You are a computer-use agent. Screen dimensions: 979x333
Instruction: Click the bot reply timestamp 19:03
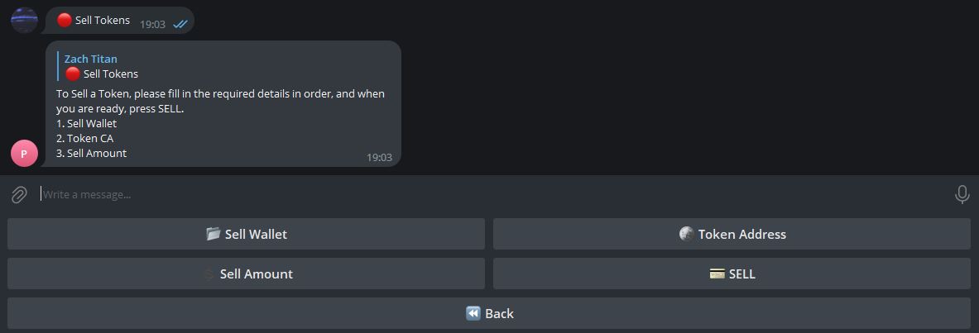pos(380,158)
